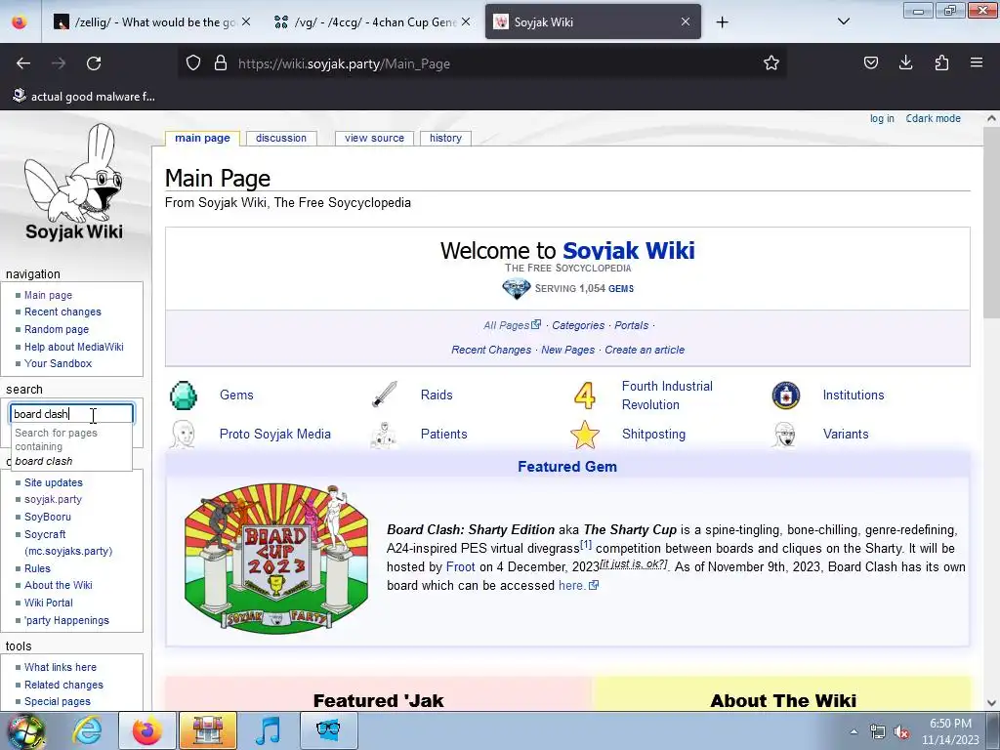Open the Firefox downloads arrow icon
The image size is (1000, 750).
[x=905, y=62]
